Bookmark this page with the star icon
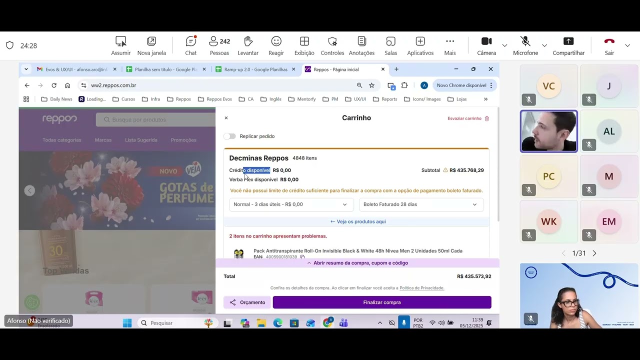The height and width of the screenshot is (360, 640). pos(371,85)
